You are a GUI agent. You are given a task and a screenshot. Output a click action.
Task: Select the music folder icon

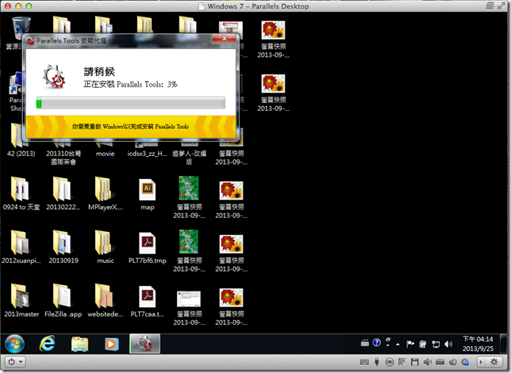[106, 247]
